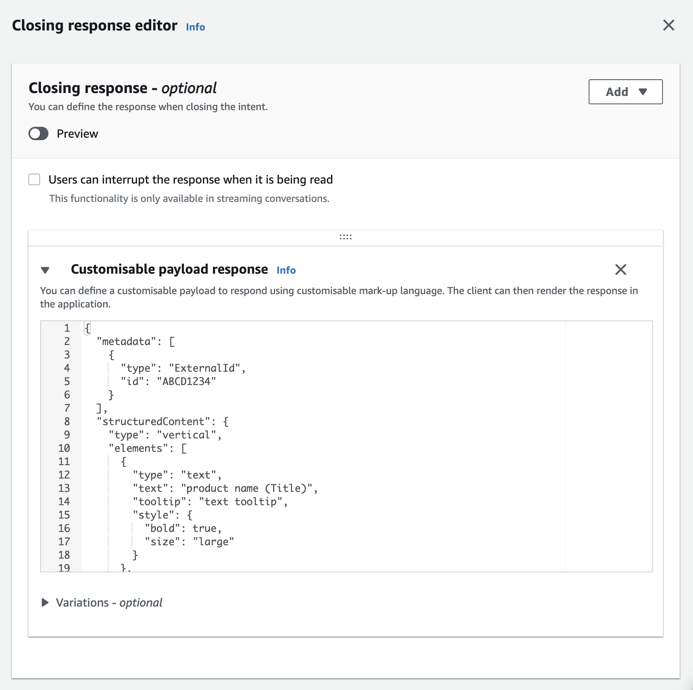The height and width of the screenshot is (690, 693).
Task: Collapse the Customisable payload response section
Action: point(45,270)
